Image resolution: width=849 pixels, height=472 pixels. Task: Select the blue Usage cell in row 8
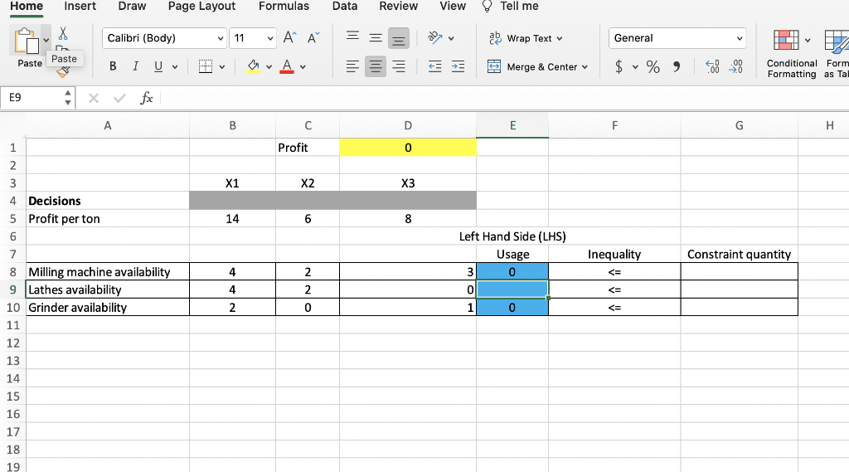point(512,271)
